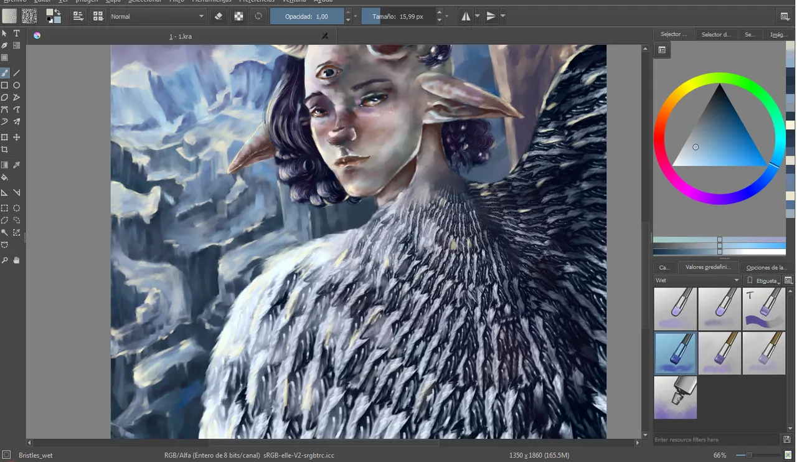Select the Polyline tool
Image resolution: width=797 pixels, height=462 pixels.
pos(17,97)
